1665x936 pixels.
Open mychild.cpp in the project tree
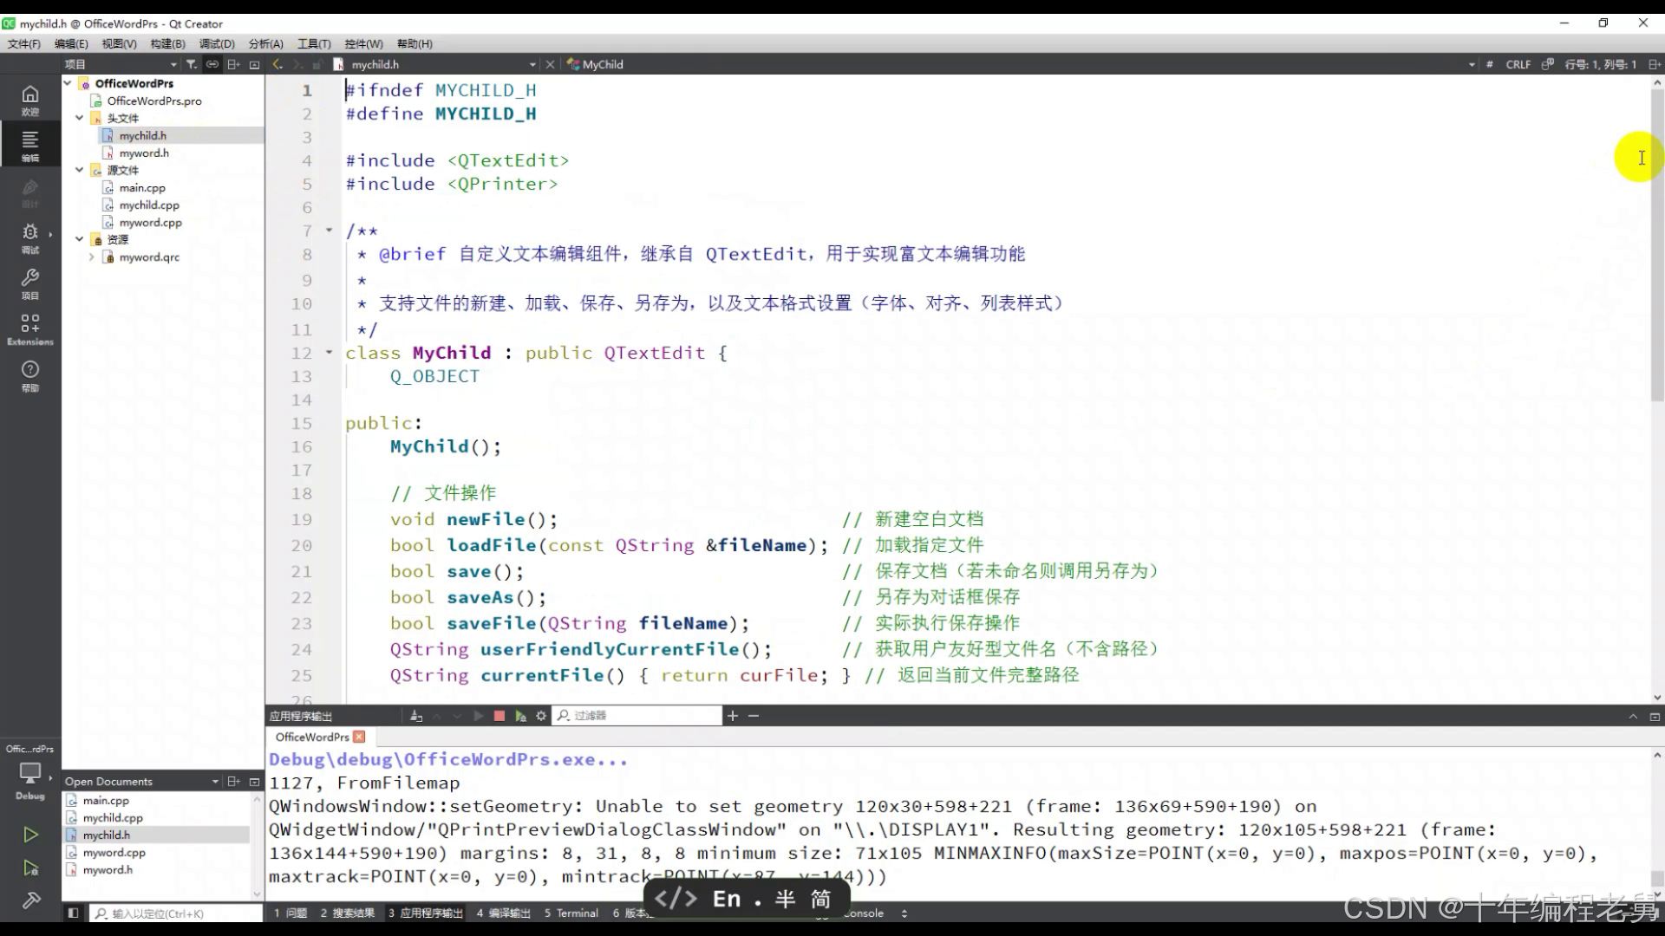[149, 205]
